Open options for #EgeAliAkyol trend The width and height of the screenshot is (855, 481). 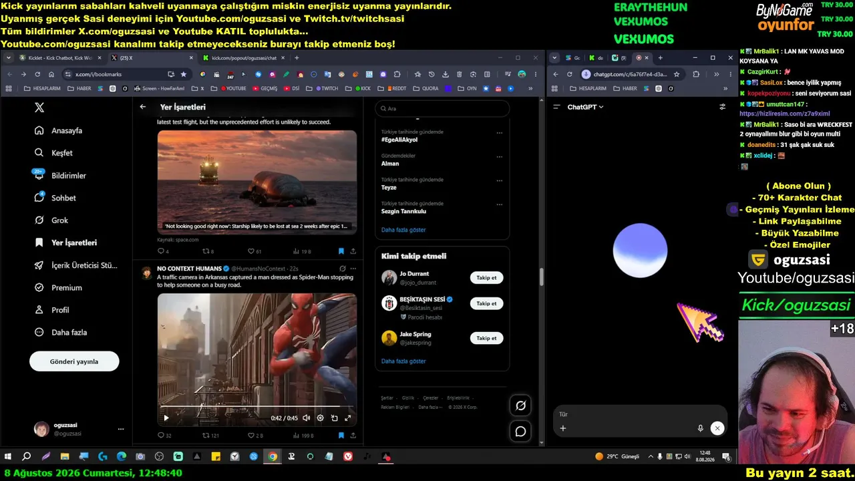pyautogui.click(x=499, y=132)
